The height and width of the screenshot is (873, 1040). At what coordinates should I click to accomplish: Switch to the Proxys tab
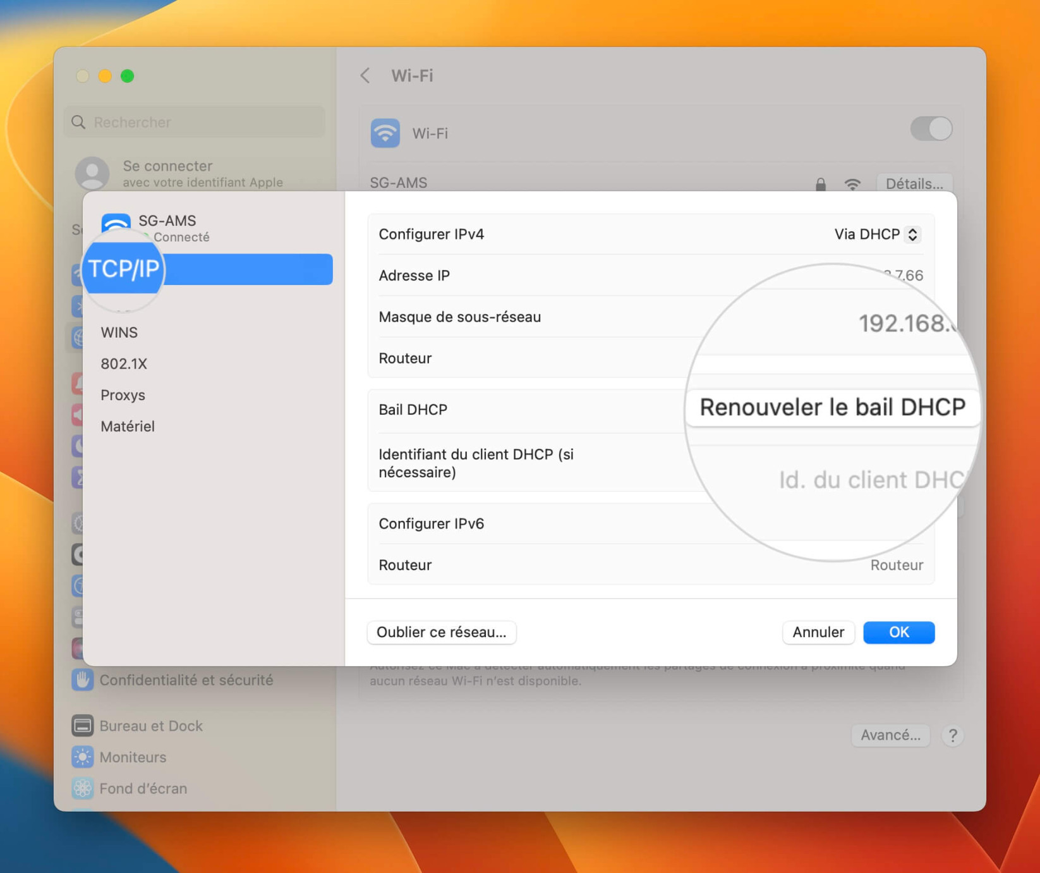coord(123,395)
